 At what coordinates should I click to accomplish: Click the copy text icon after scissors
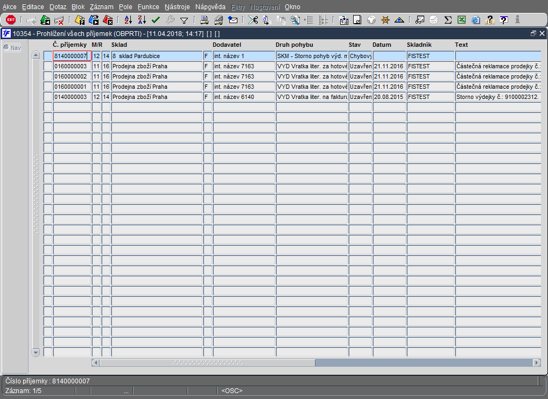pyautogui.click(x=266, y=20)
